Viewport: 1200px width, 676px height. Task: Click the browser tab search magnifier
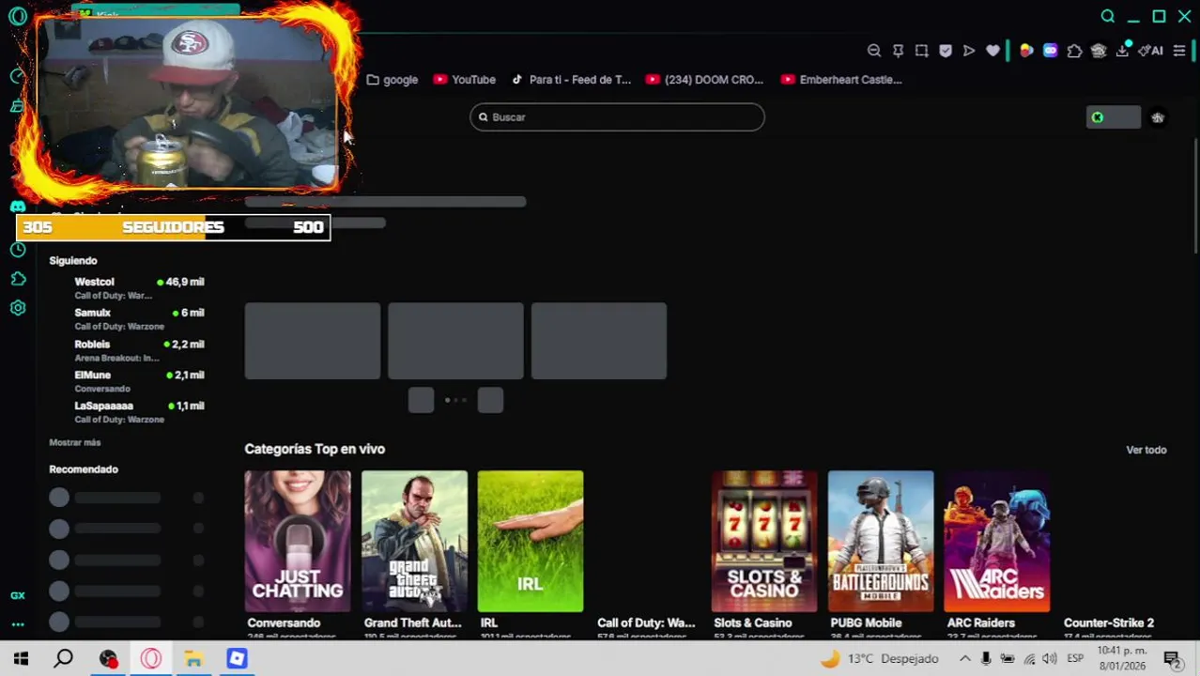[x=1108, y=16]
